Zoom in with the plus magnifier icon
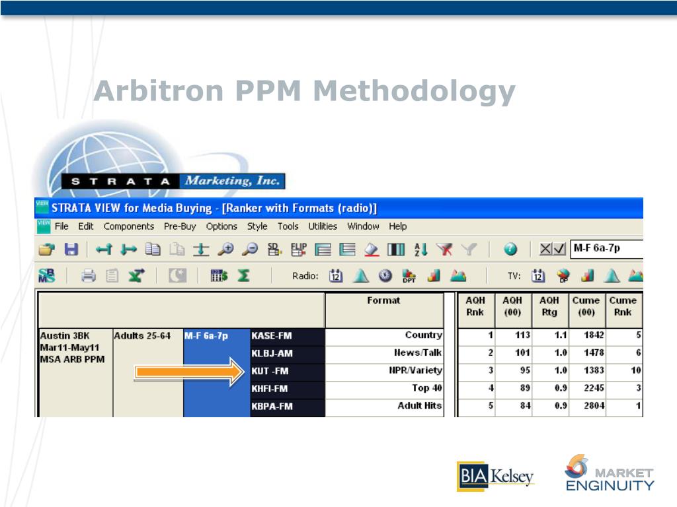 225,249
